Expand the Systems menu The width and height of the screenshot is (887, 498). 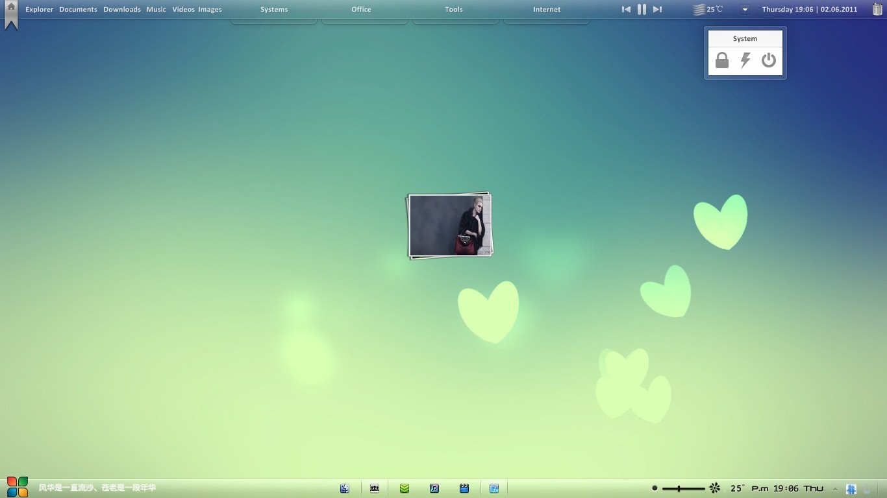point(274,10)
